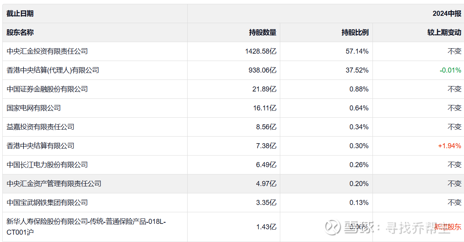Click the 57.14% holding ratio cell

(x=357, y=51)
